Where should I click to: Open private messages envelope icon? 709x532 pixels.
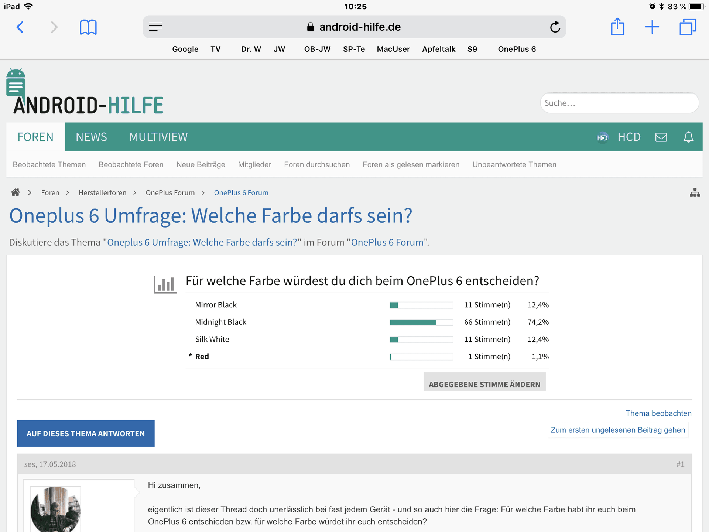[661, 137]
